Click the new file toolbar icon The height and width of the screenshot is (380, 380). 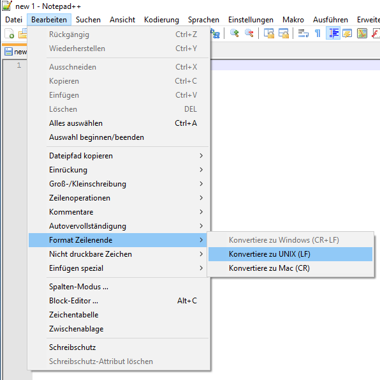[x=9, y=33]
